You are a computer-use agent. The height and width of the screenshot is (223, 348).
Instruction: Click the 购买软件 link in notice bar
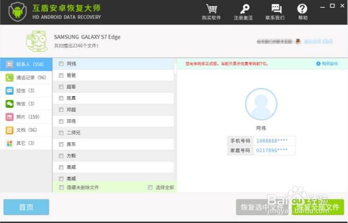coord(327,64)
